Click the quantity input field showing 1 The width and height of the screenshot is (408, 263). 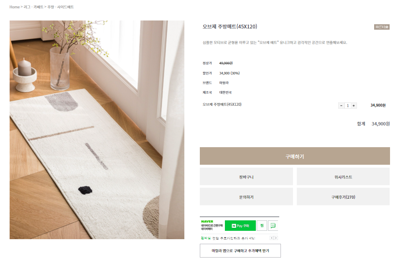click(348, 105)
